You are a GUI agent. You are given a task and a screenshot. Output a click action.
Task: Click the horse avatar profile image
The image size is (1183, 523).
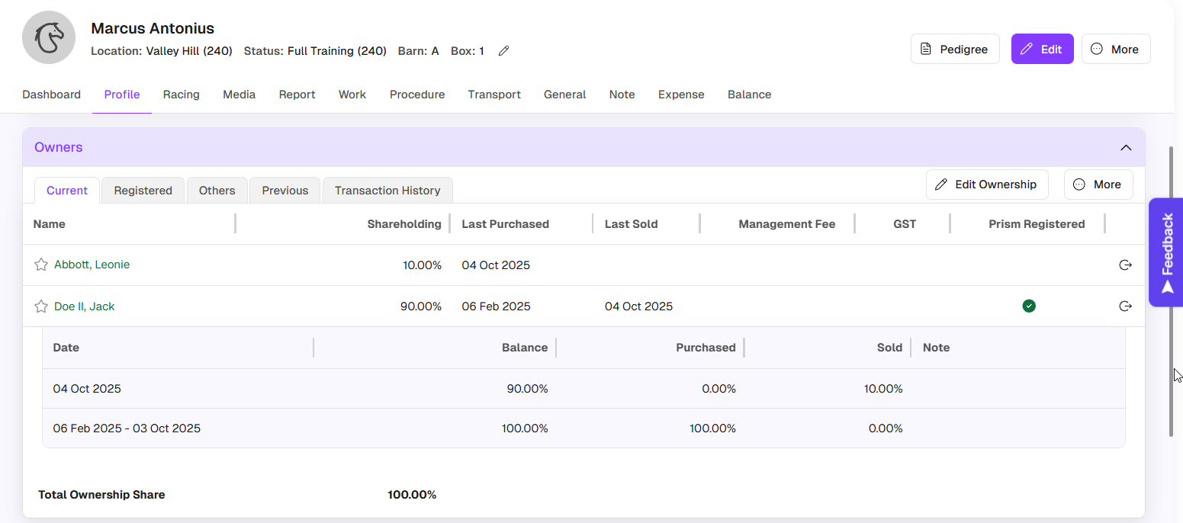tap(49, 38)
